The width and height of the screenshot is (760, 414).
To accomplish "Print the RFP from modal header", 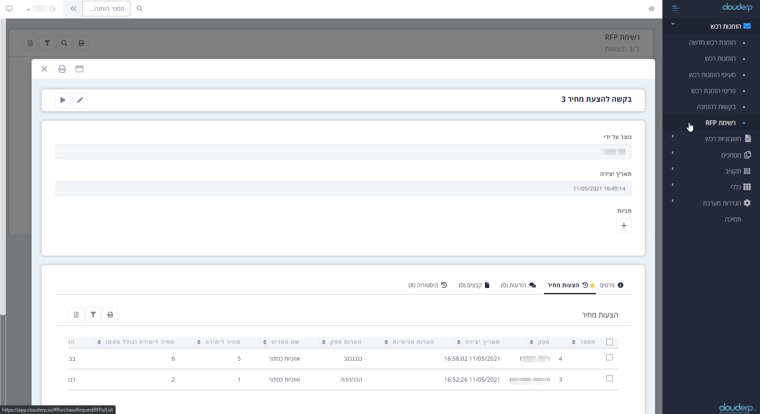I will point(62,69).
